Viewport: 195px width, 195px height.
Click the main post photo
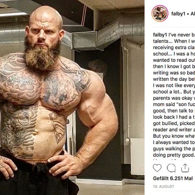[72, 97]
